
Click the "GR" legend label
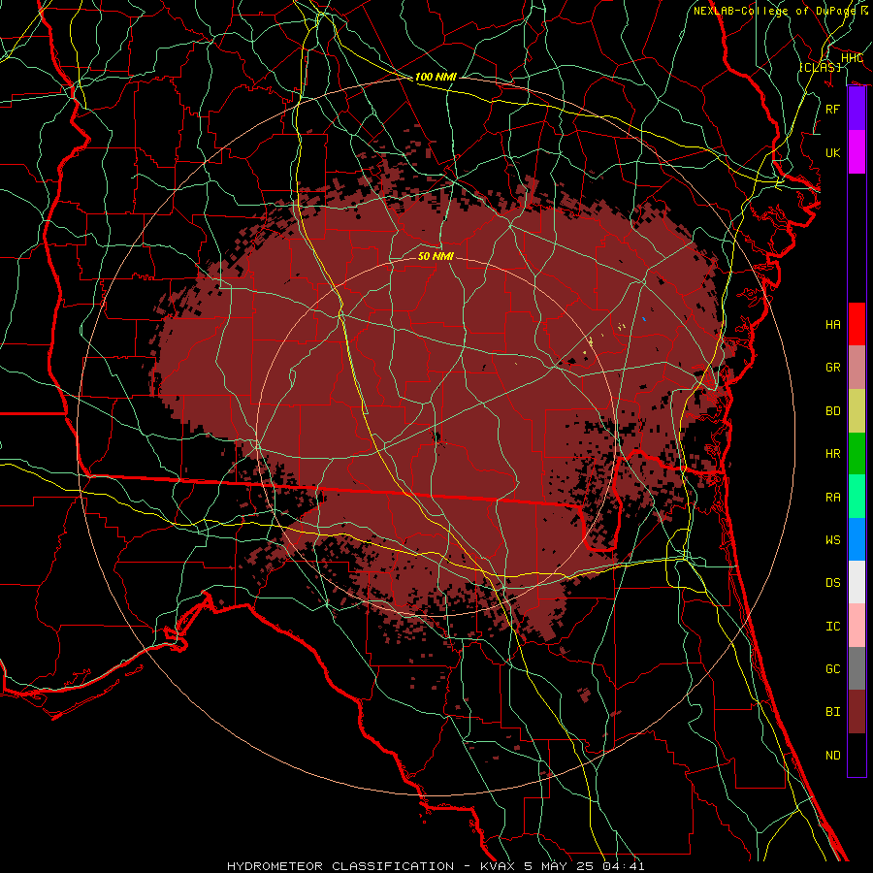tap(833, 368)
